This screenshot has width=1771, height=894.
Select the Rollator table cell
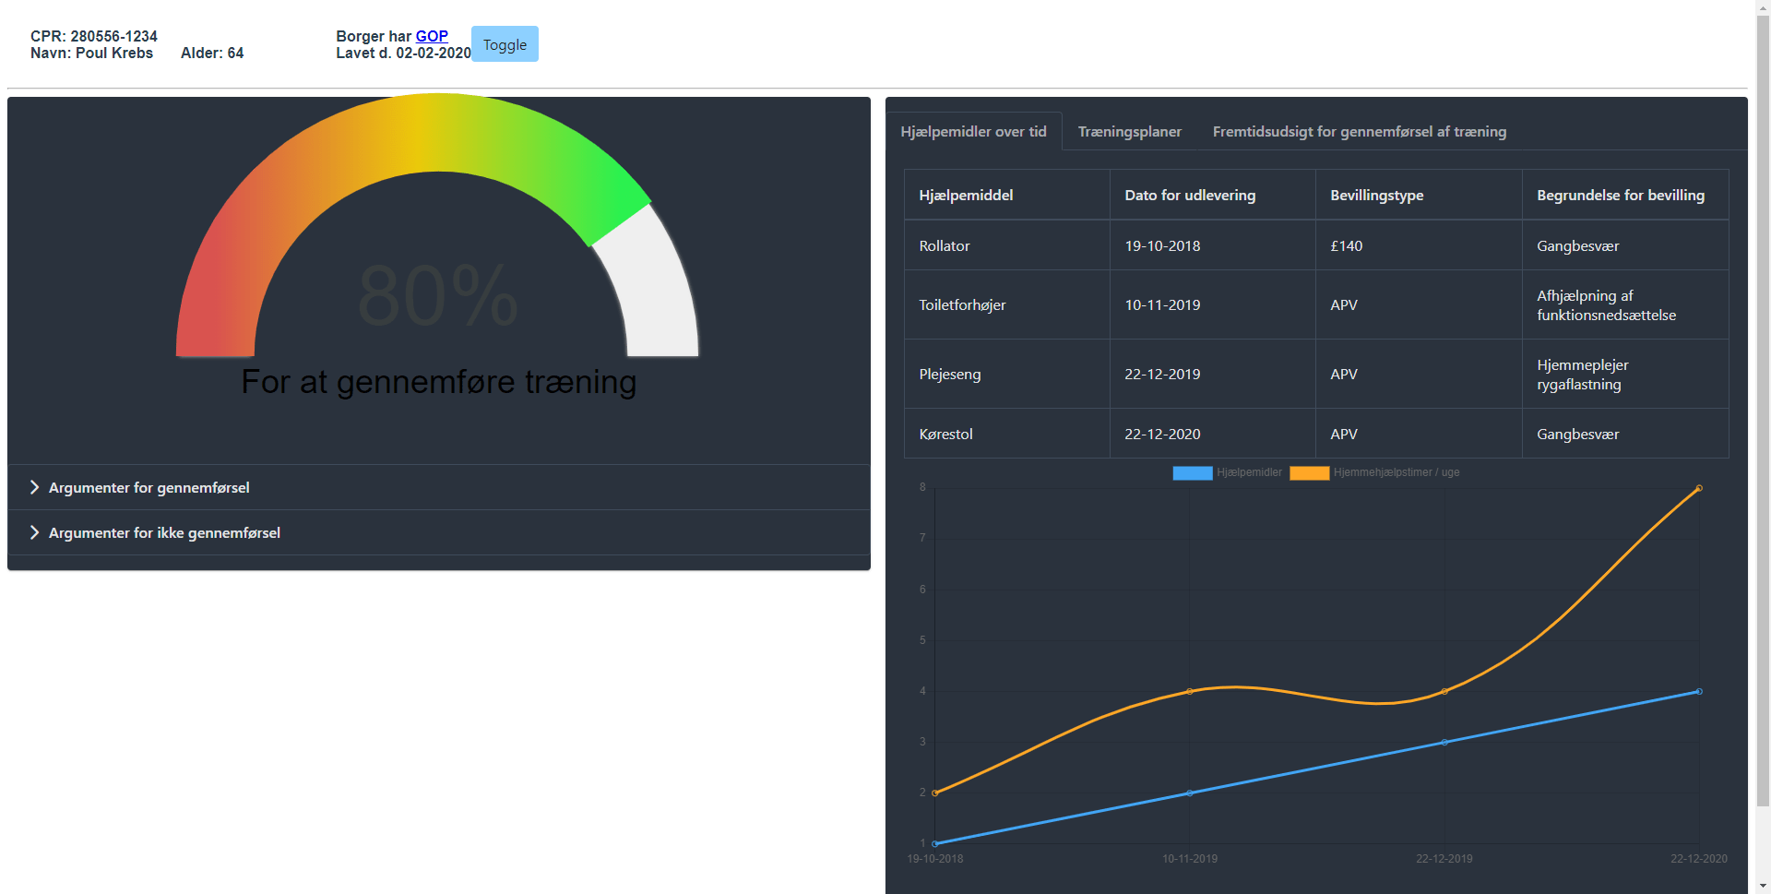pos(1007,245)
